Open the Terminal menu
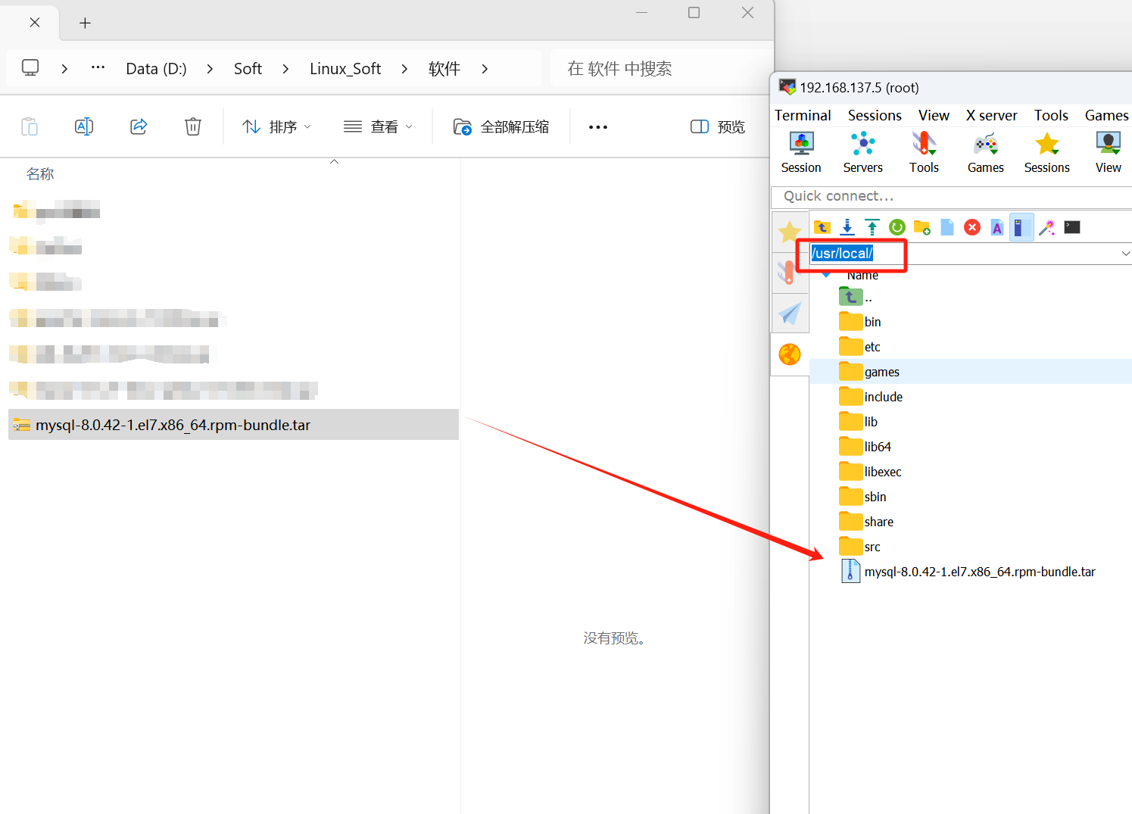Screen dimensions: 1132x814 point(803,115)
